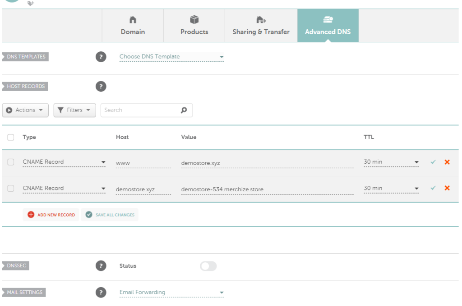Toggle the DNSSEC Status switch

click(208, 266)
